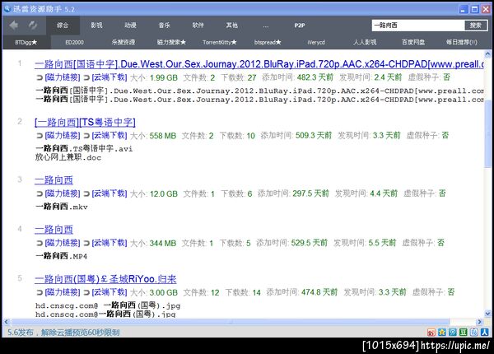Switch to the 软件 category tab
Viewport: 494px width, 354px height.
198,26
